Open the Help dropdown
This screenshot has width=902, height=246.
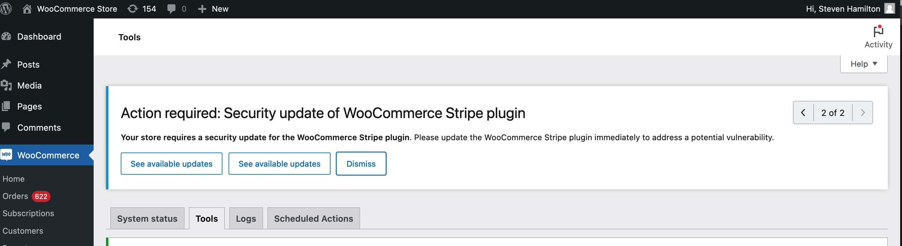(x=863, y=64)
